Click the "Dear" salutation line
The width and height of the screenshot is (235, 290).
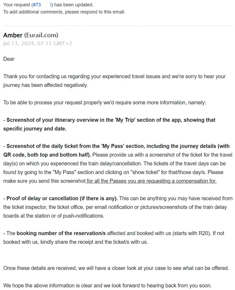coord(9,59)
